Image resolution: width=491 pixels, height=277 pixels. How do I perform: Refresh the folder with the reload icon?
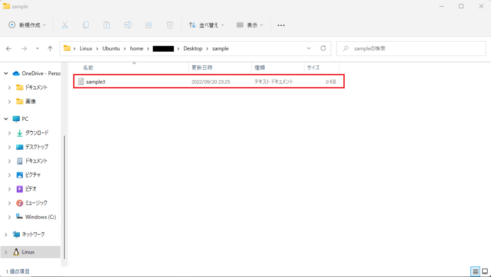pyautogui.click(x=323, y=48)
